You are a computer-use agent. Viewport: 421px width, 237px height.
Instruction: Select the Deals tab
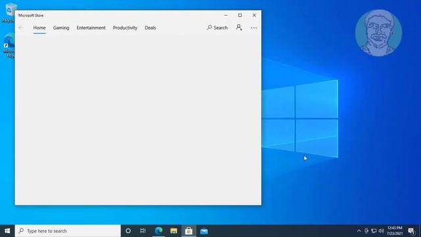(150, 28)
